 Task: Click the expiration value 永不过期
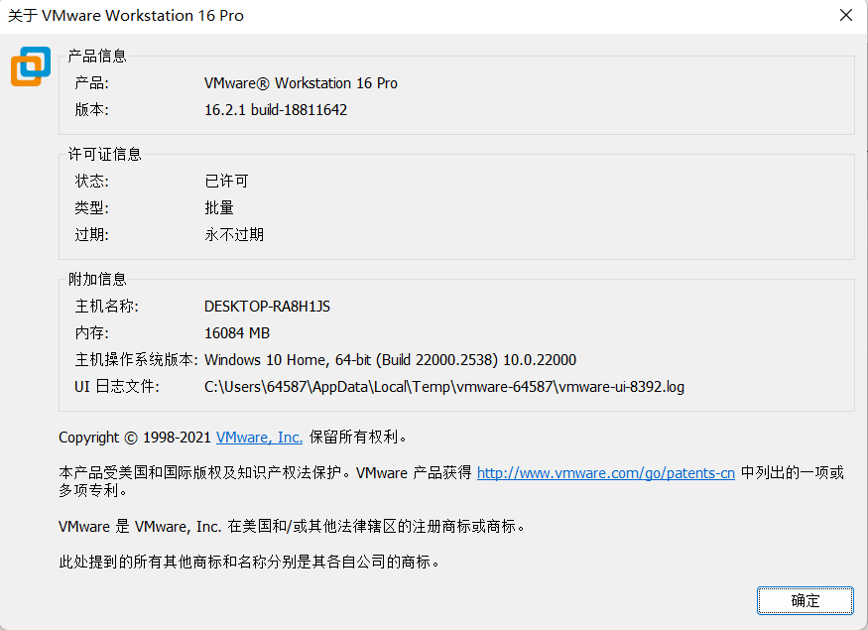coord(234,235)
